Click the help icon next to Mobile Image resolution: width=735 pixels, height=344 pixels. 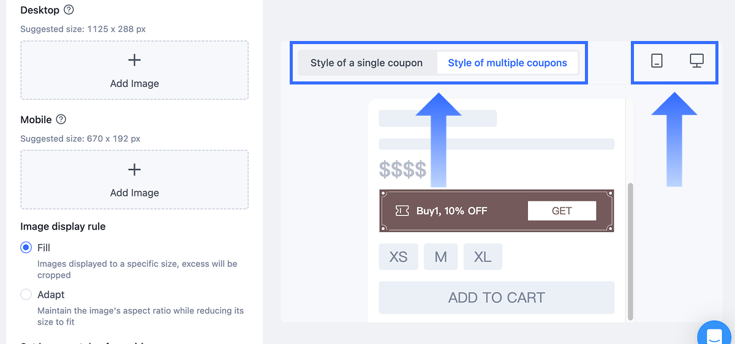[61, 119]
